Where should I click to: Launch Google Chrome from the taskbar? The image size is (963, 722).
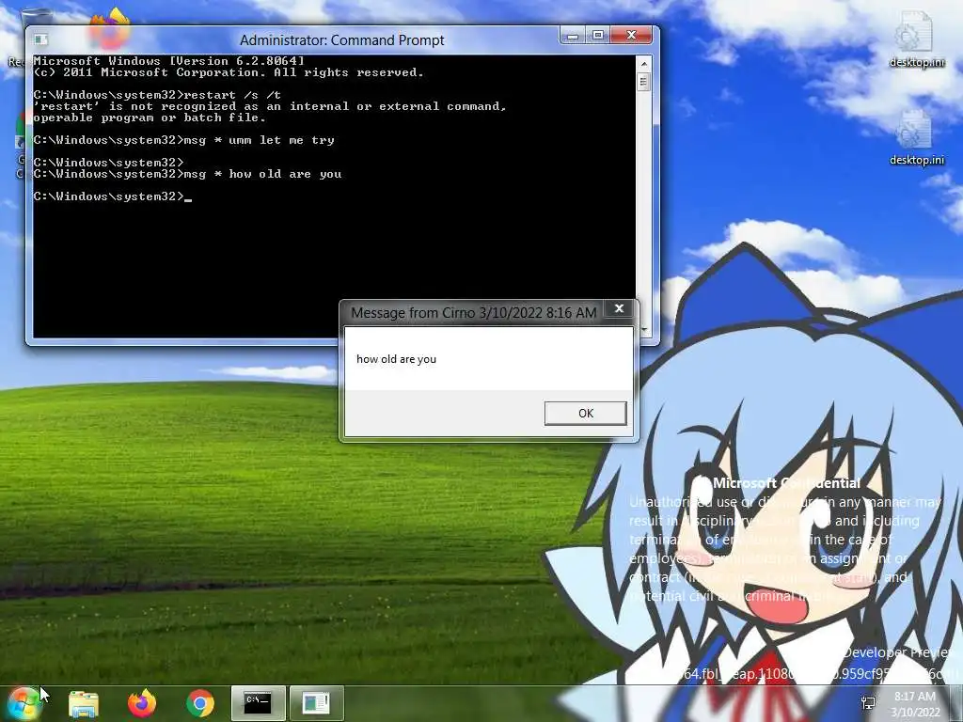(x=200, y=703)
